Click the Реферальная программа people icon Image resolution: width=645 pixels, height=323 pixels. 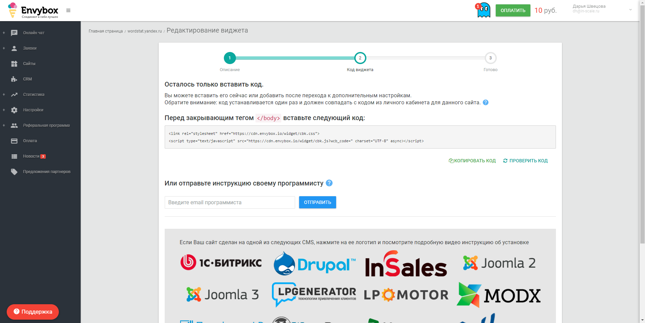(14, 125)
